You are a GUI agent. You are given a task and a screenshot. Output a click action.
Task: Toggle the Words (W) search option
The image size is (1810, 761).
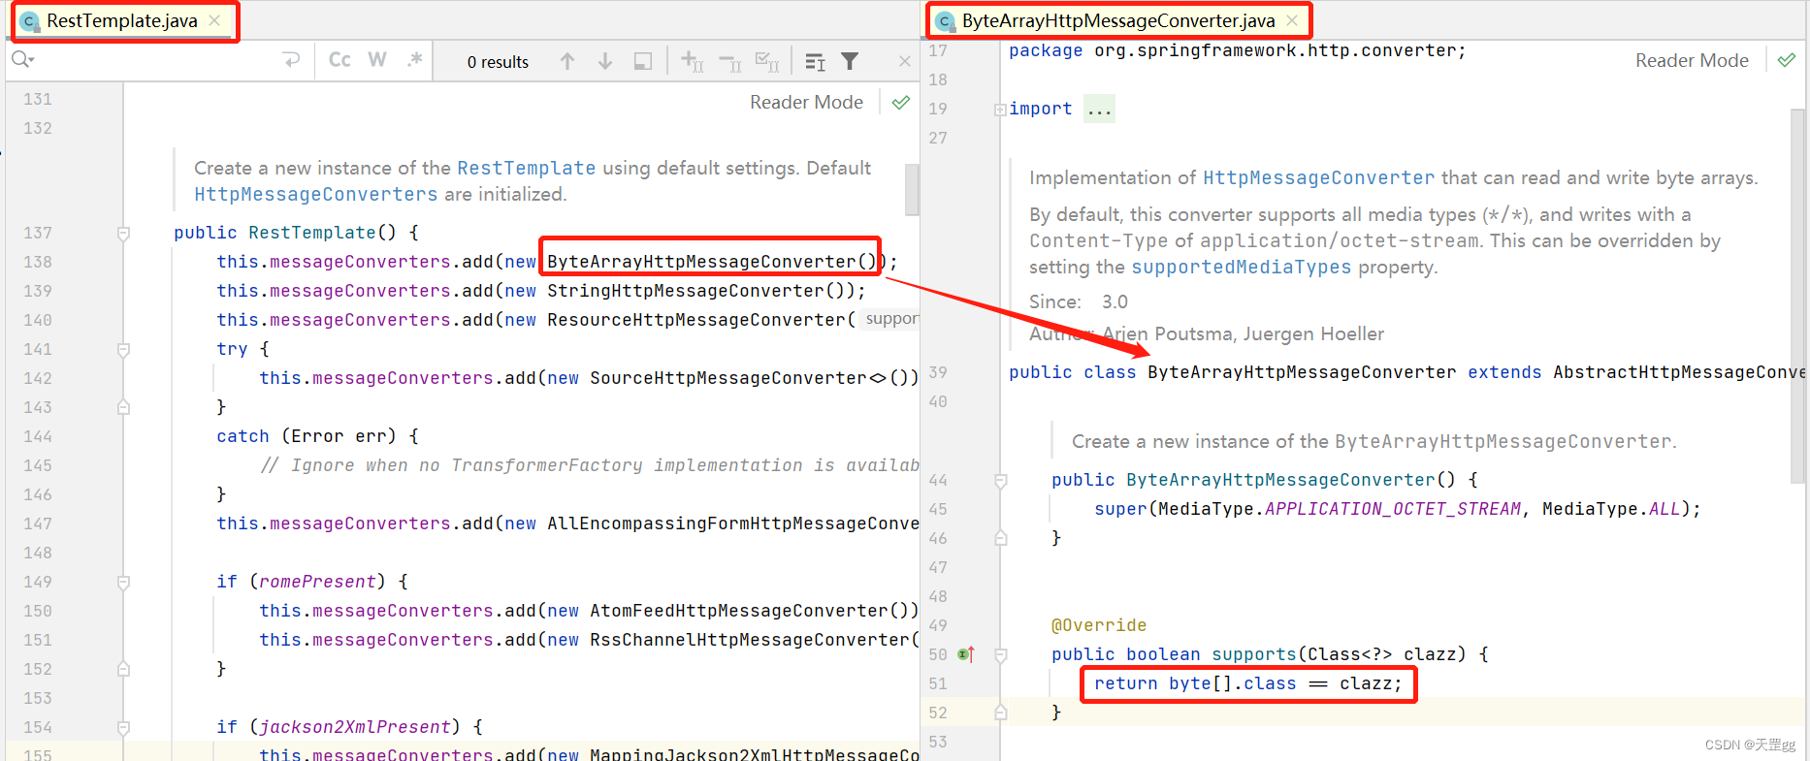coord(377,60)
